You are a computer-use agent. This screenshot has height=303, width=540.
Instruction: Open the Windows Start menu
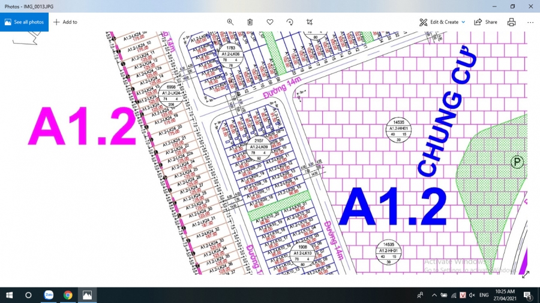click(x=10, y=295)
